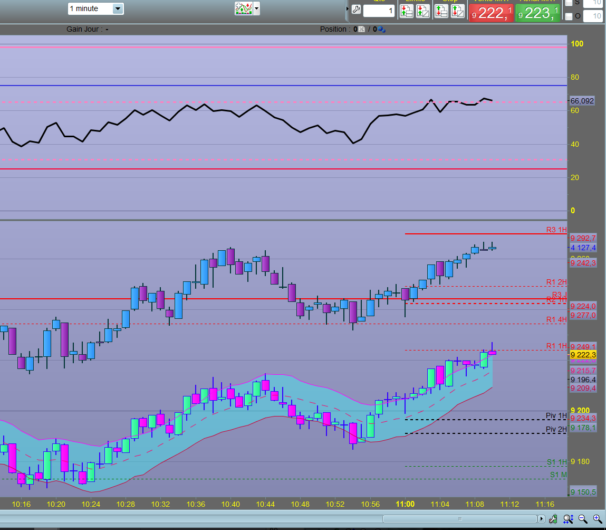Click the horizontal time scrollbar thumb
606x530 pixels.
point(459,519)
